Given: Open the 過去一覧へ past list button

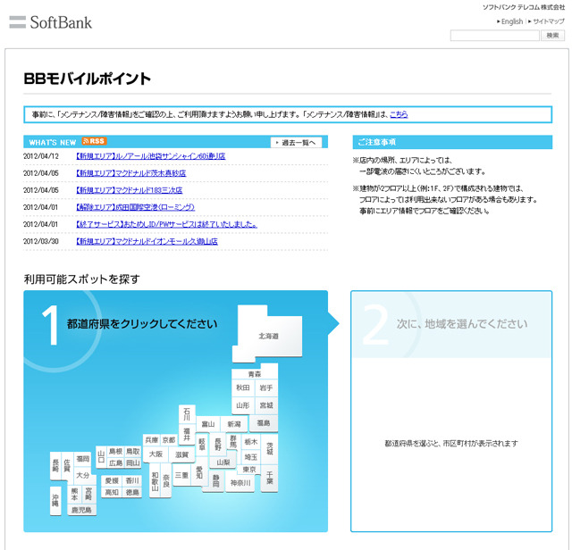Looking at the screenshot, I should pos(296,143).
